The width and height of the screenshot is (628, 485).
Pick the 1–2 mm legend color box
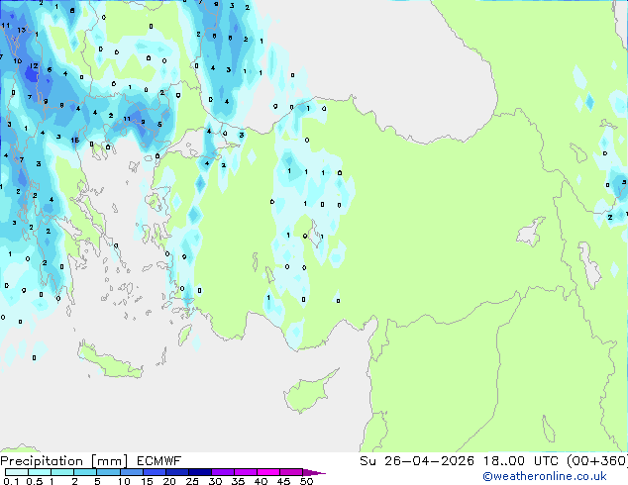pos(62,472)
